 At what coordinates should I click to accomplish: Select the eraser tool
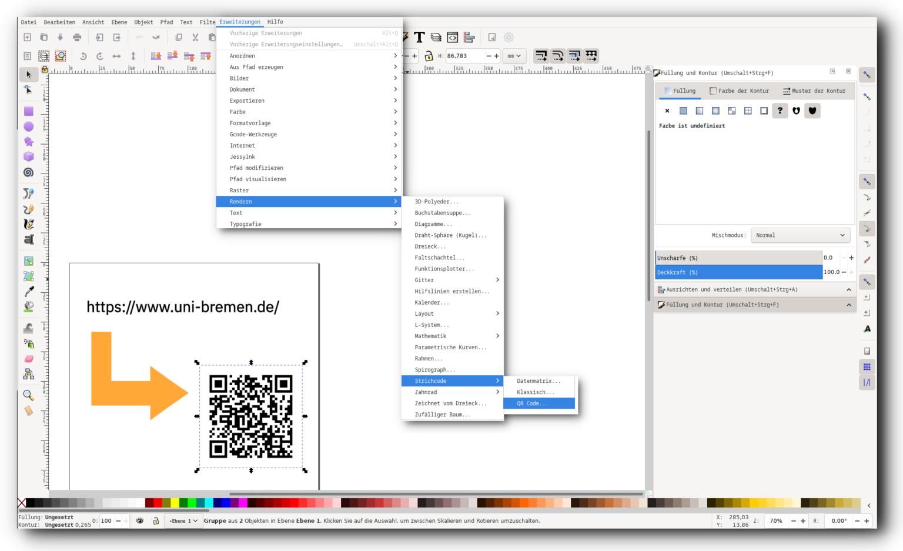pyautogui.click(x=28, y=359)
